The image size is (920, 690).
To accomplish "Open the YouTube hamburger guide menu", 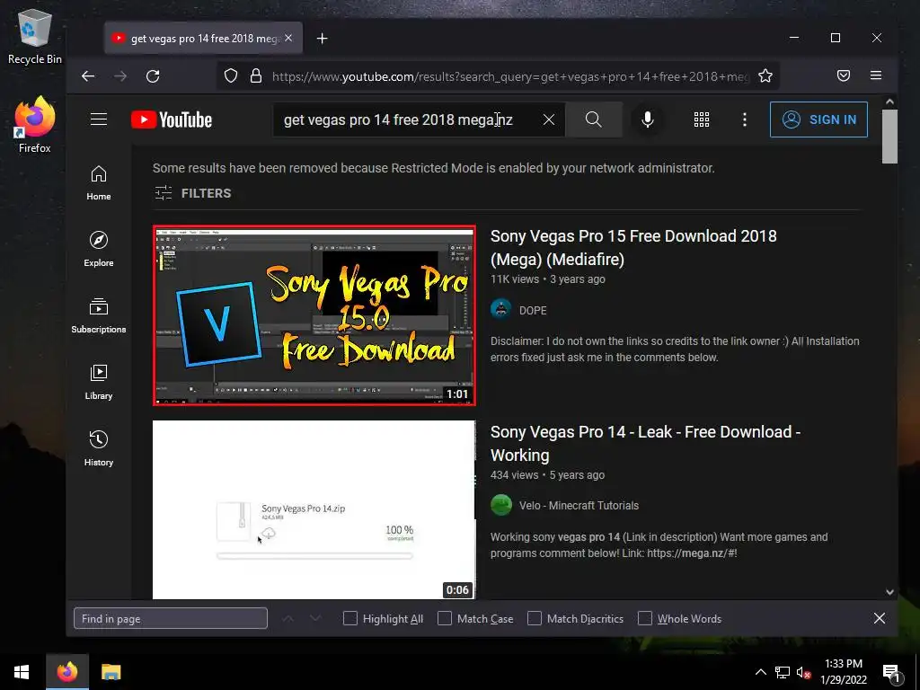I will click(x=99, y=119).
